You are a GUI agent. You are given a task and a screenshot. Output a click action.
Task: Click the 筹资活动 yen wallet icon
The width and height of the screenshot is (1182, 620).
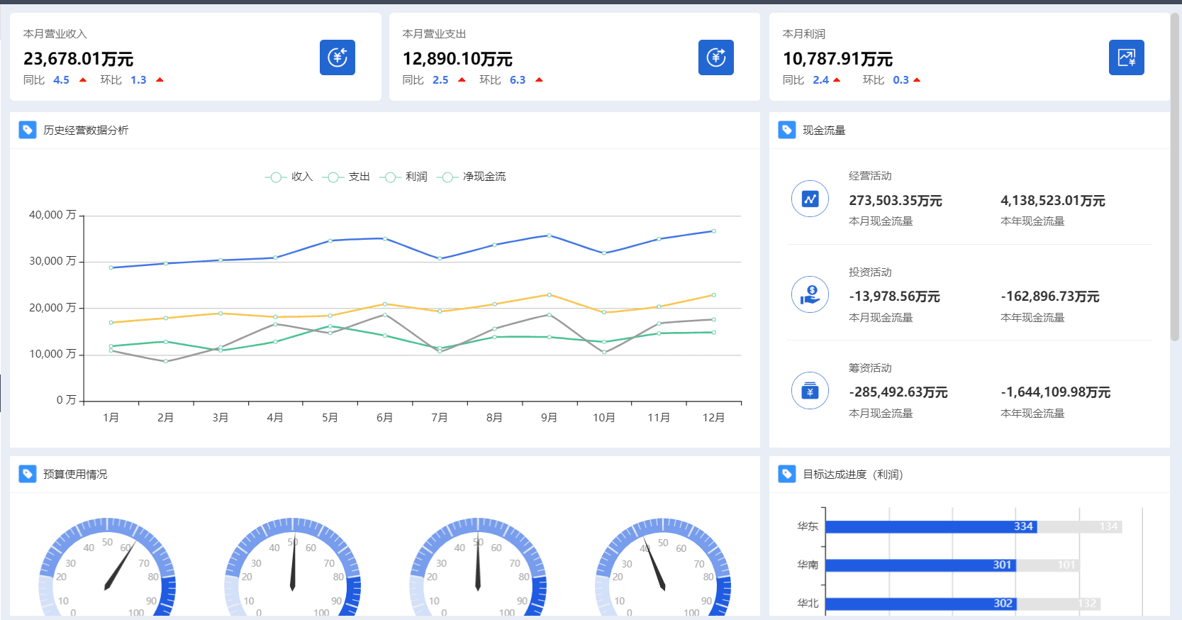(810, 391)
